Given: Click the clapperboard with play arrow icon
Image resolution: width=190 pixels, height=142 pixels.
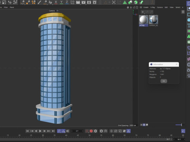Looking at the screenshot, I should click(84, 2).
